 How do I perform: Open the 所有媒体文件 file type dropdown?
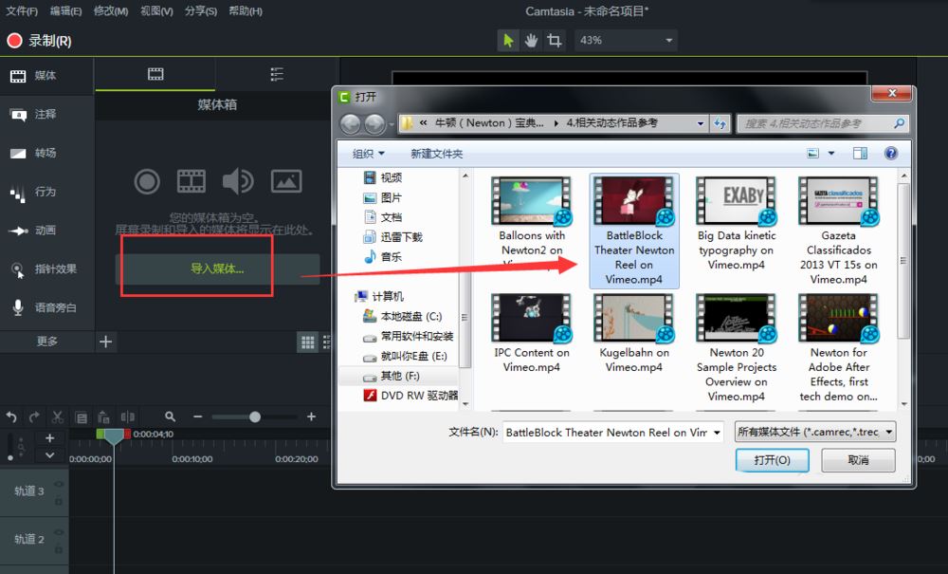(815, 432)
